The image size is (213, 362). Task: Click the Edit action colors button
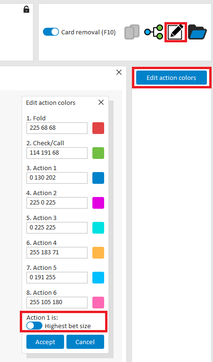coord(172,78)
